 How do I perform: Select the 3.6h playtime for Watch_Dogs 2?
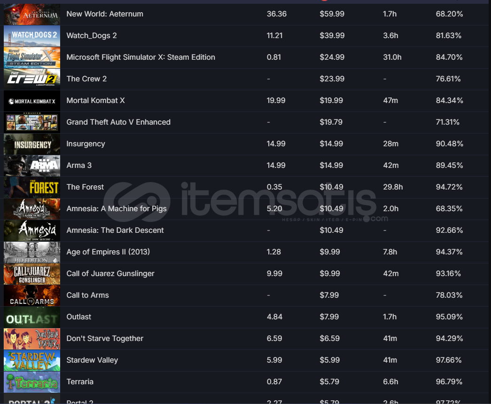[x=390, y=35]
